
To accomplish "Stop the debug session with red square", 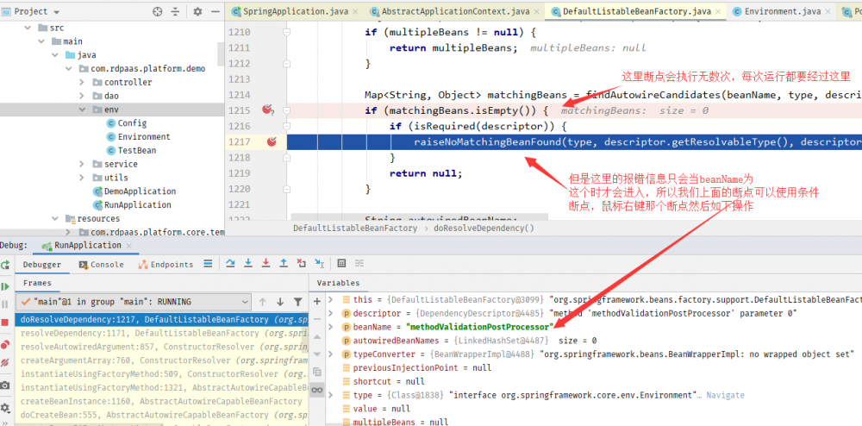I will (x=5, y=322).
